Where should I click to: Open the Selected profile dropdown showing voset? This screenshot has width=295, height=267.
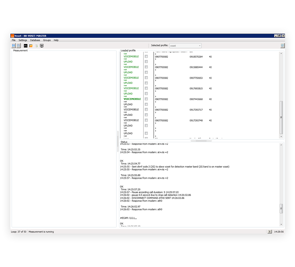pyautogui.click(x=185, y=46)
